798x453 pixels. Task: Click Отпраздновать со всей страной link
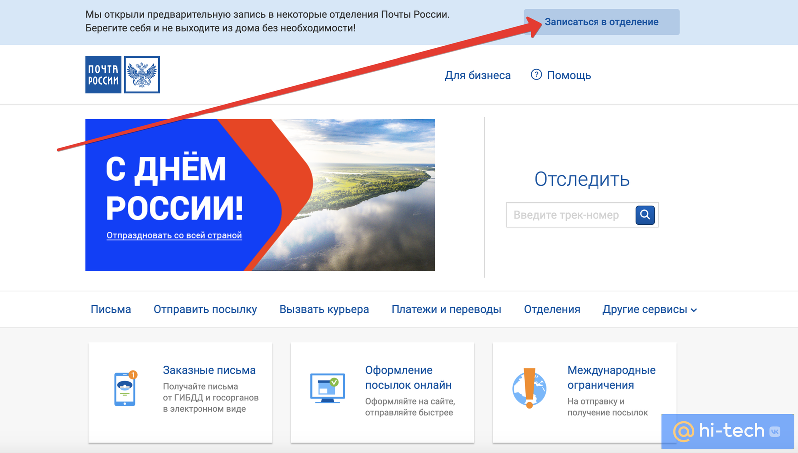tap(174, 235)
